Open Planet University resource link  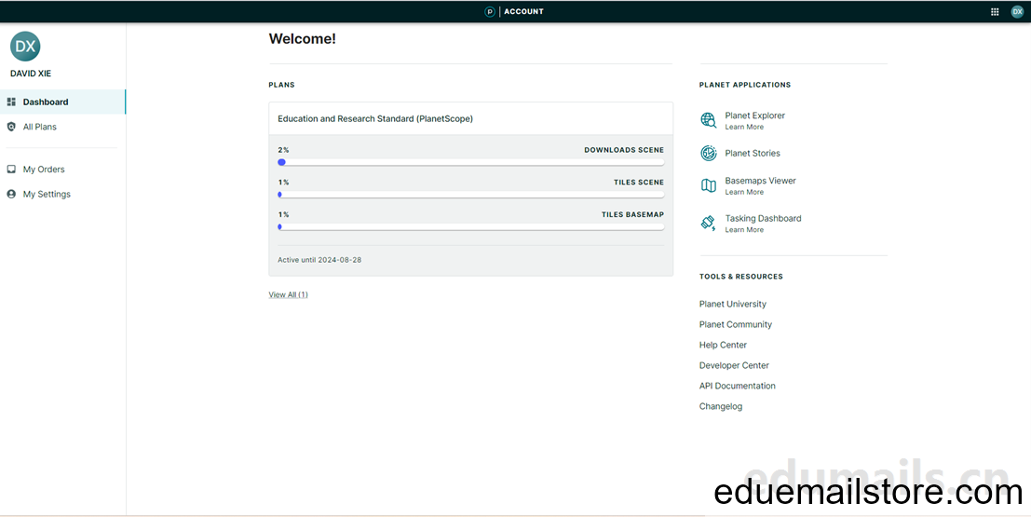point(732,304)
